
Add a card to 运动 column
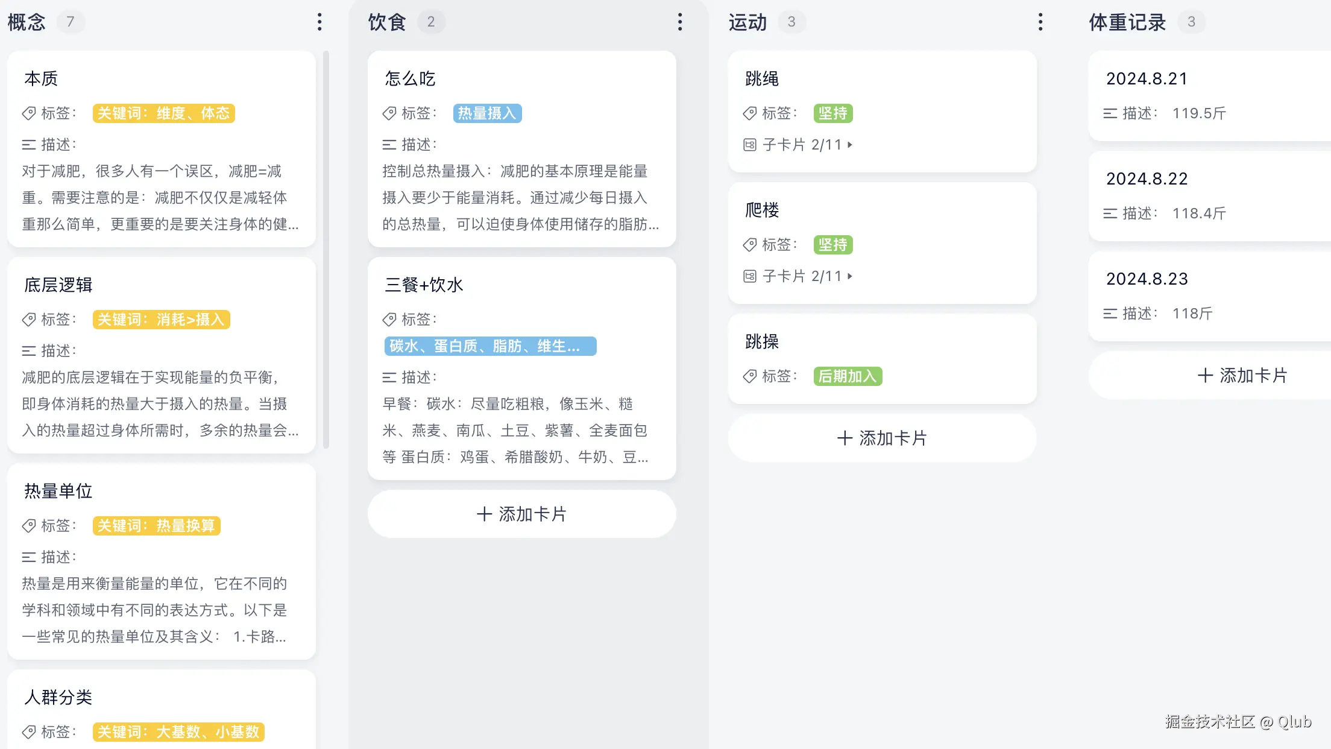[882, 438]
